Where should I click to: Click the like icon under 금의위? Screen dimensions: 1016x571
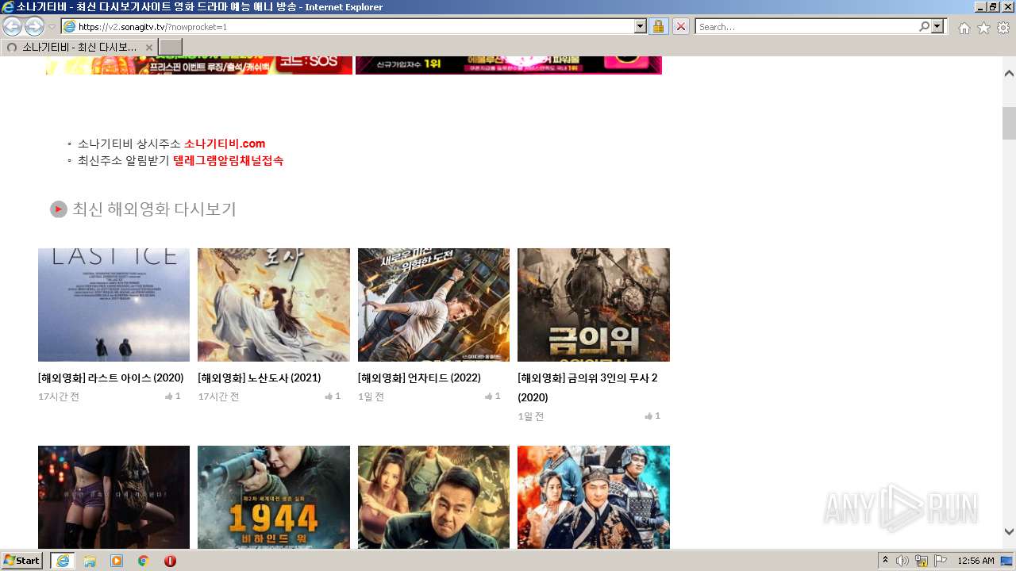click(x=648, y=416)
